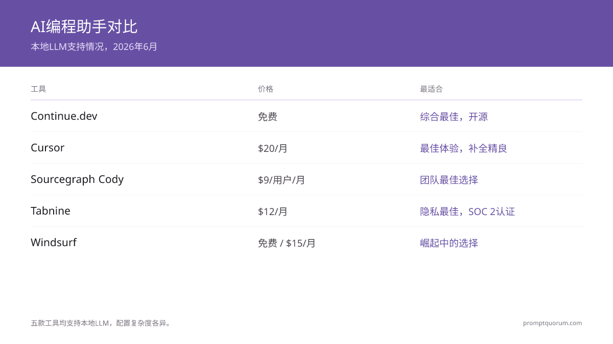
Task: Open the promptquorum.com footer link
Action: (553, 323)
